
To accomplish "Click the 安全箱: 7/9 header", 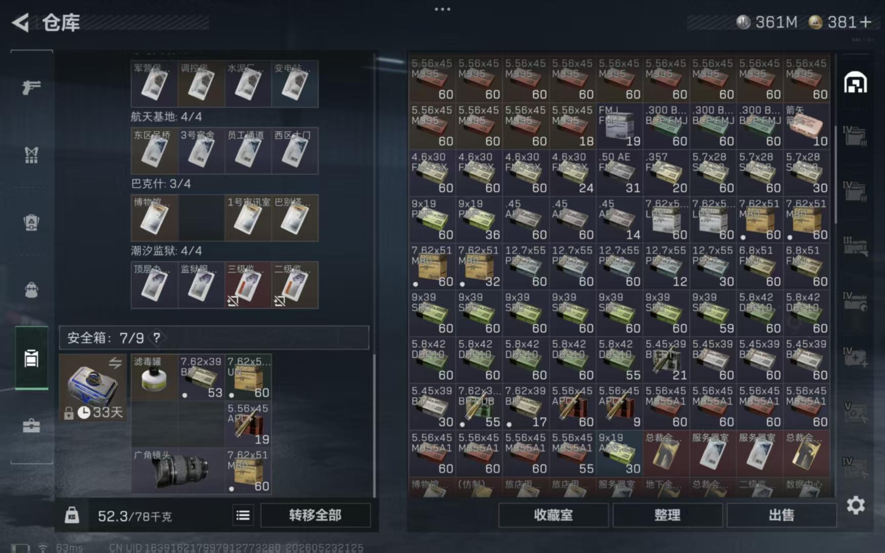I will click(x=214, y=337).
